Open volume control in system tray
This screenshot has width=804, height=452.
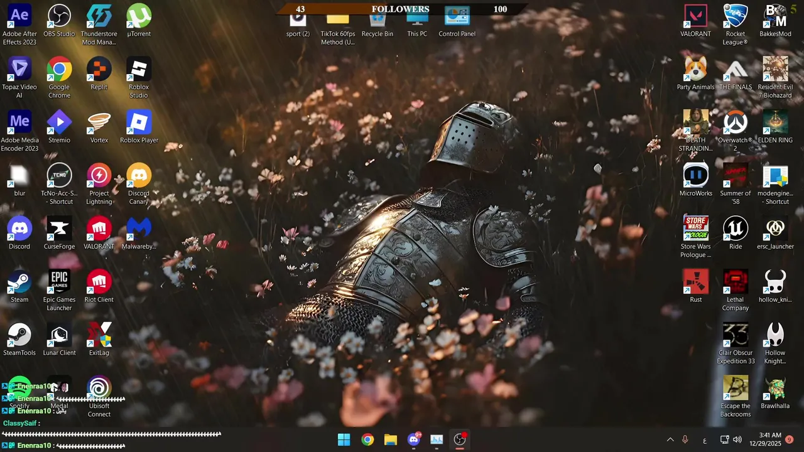(737, 439)
